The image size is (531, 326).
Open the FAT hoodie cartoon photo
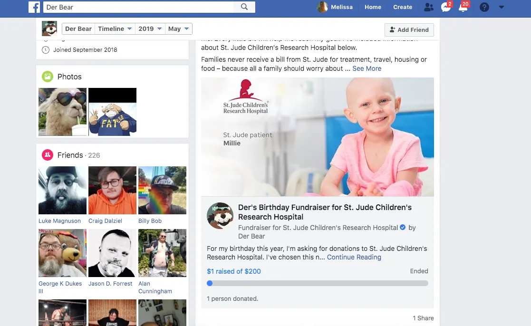[113, 112]
